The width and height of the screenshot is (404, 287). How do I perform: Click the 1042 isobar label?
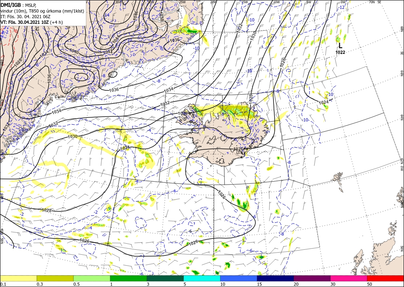[108, 52]
